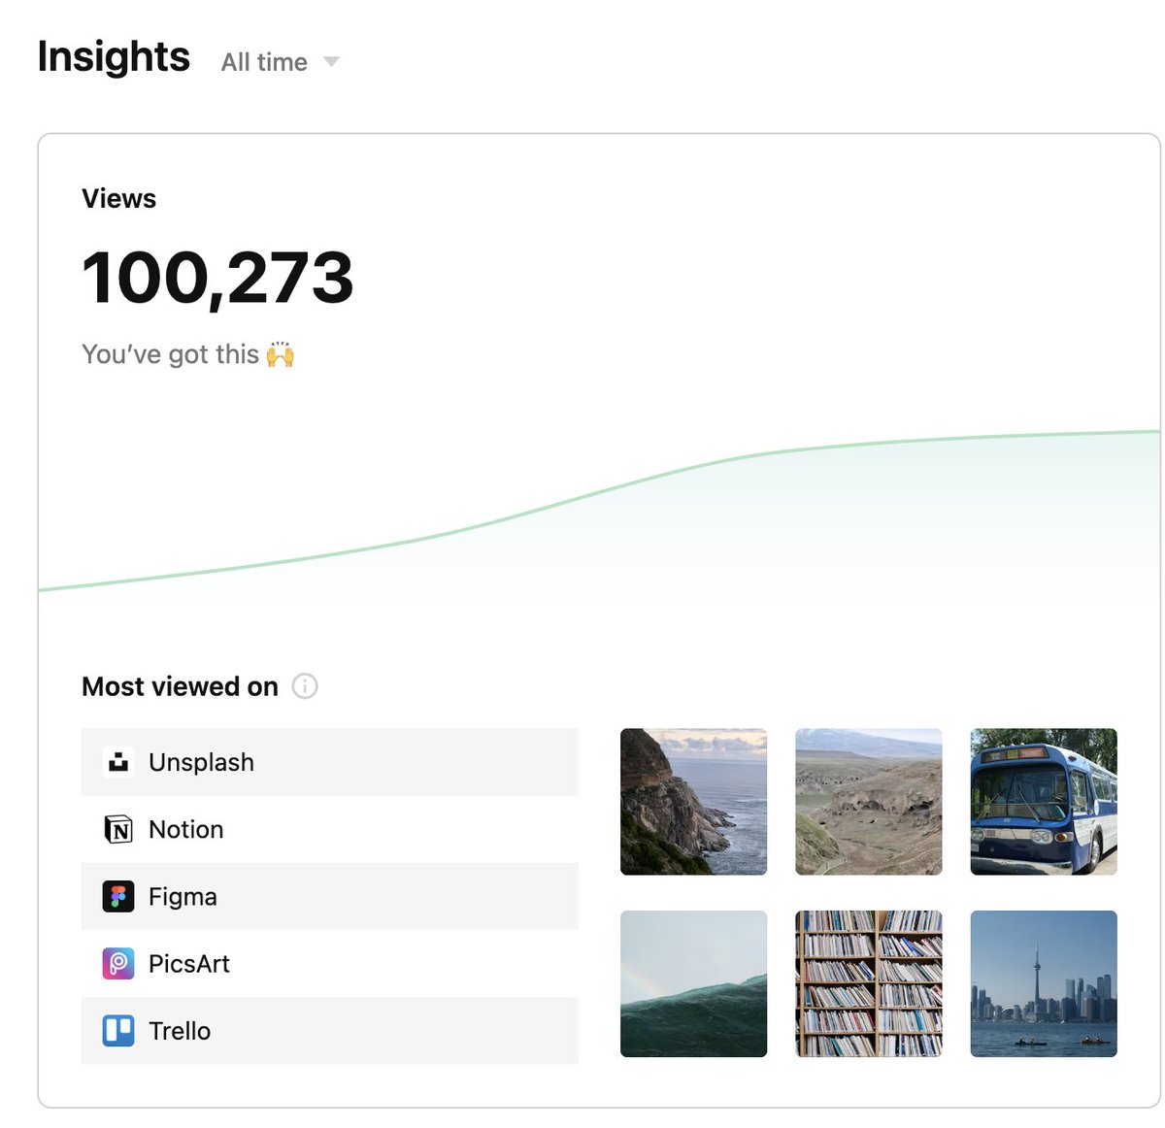
Task: Click the Figma logo icon
Action: [118, 896]
